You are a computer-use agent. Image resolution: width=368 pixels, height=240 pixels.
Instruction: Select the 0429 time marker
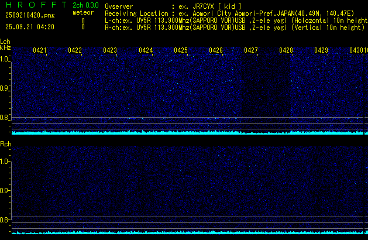tap(321, 51)
